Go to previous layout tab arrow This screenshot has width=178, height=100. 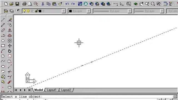[20, 90]
